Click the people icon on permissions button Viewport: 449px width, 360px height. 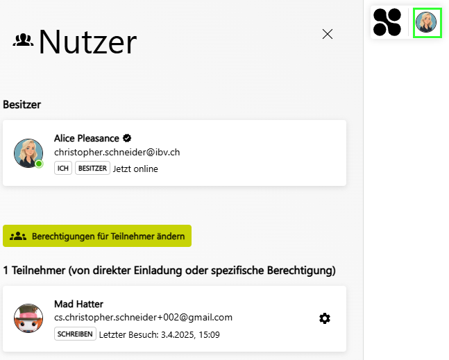click(x=18, y=236)
